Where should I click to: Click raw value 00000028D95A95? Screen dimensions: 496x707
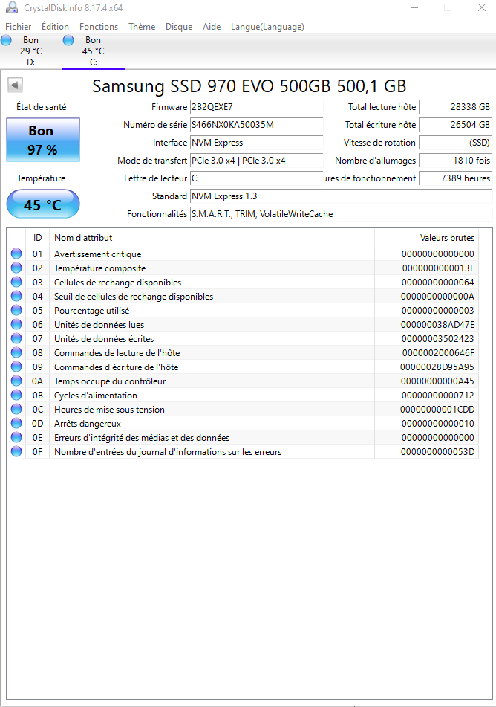click(437, 367)
